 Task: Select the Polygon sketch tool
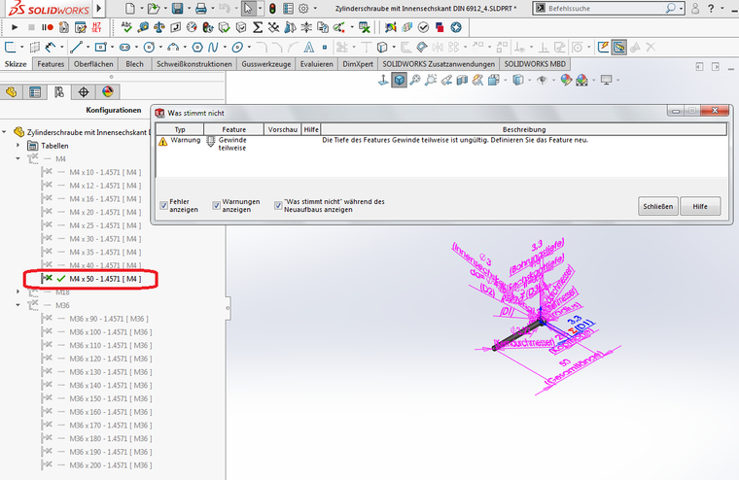[x=197, y=47]
